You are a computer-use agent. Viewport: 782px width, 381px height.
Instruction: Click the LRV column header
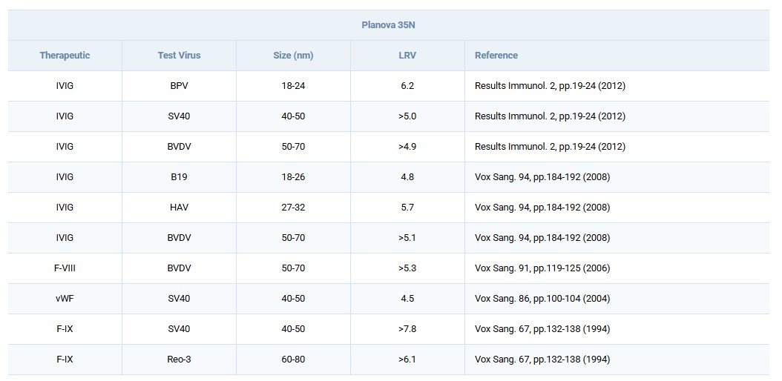(407, 56)
